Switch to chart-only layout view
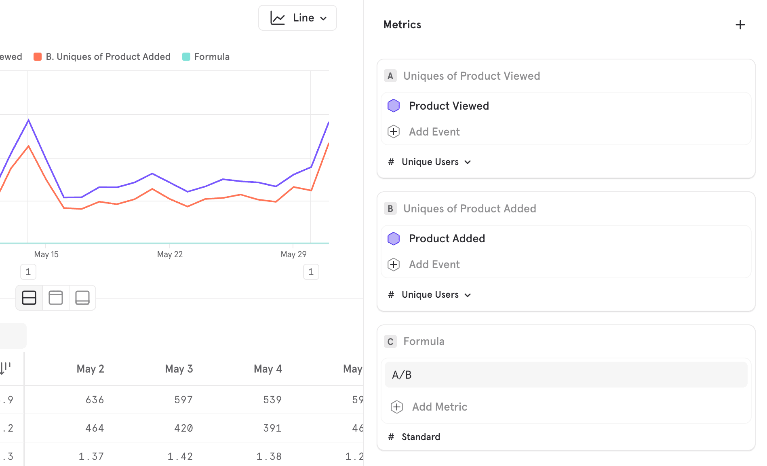The image size is (767, 466). 56,298
